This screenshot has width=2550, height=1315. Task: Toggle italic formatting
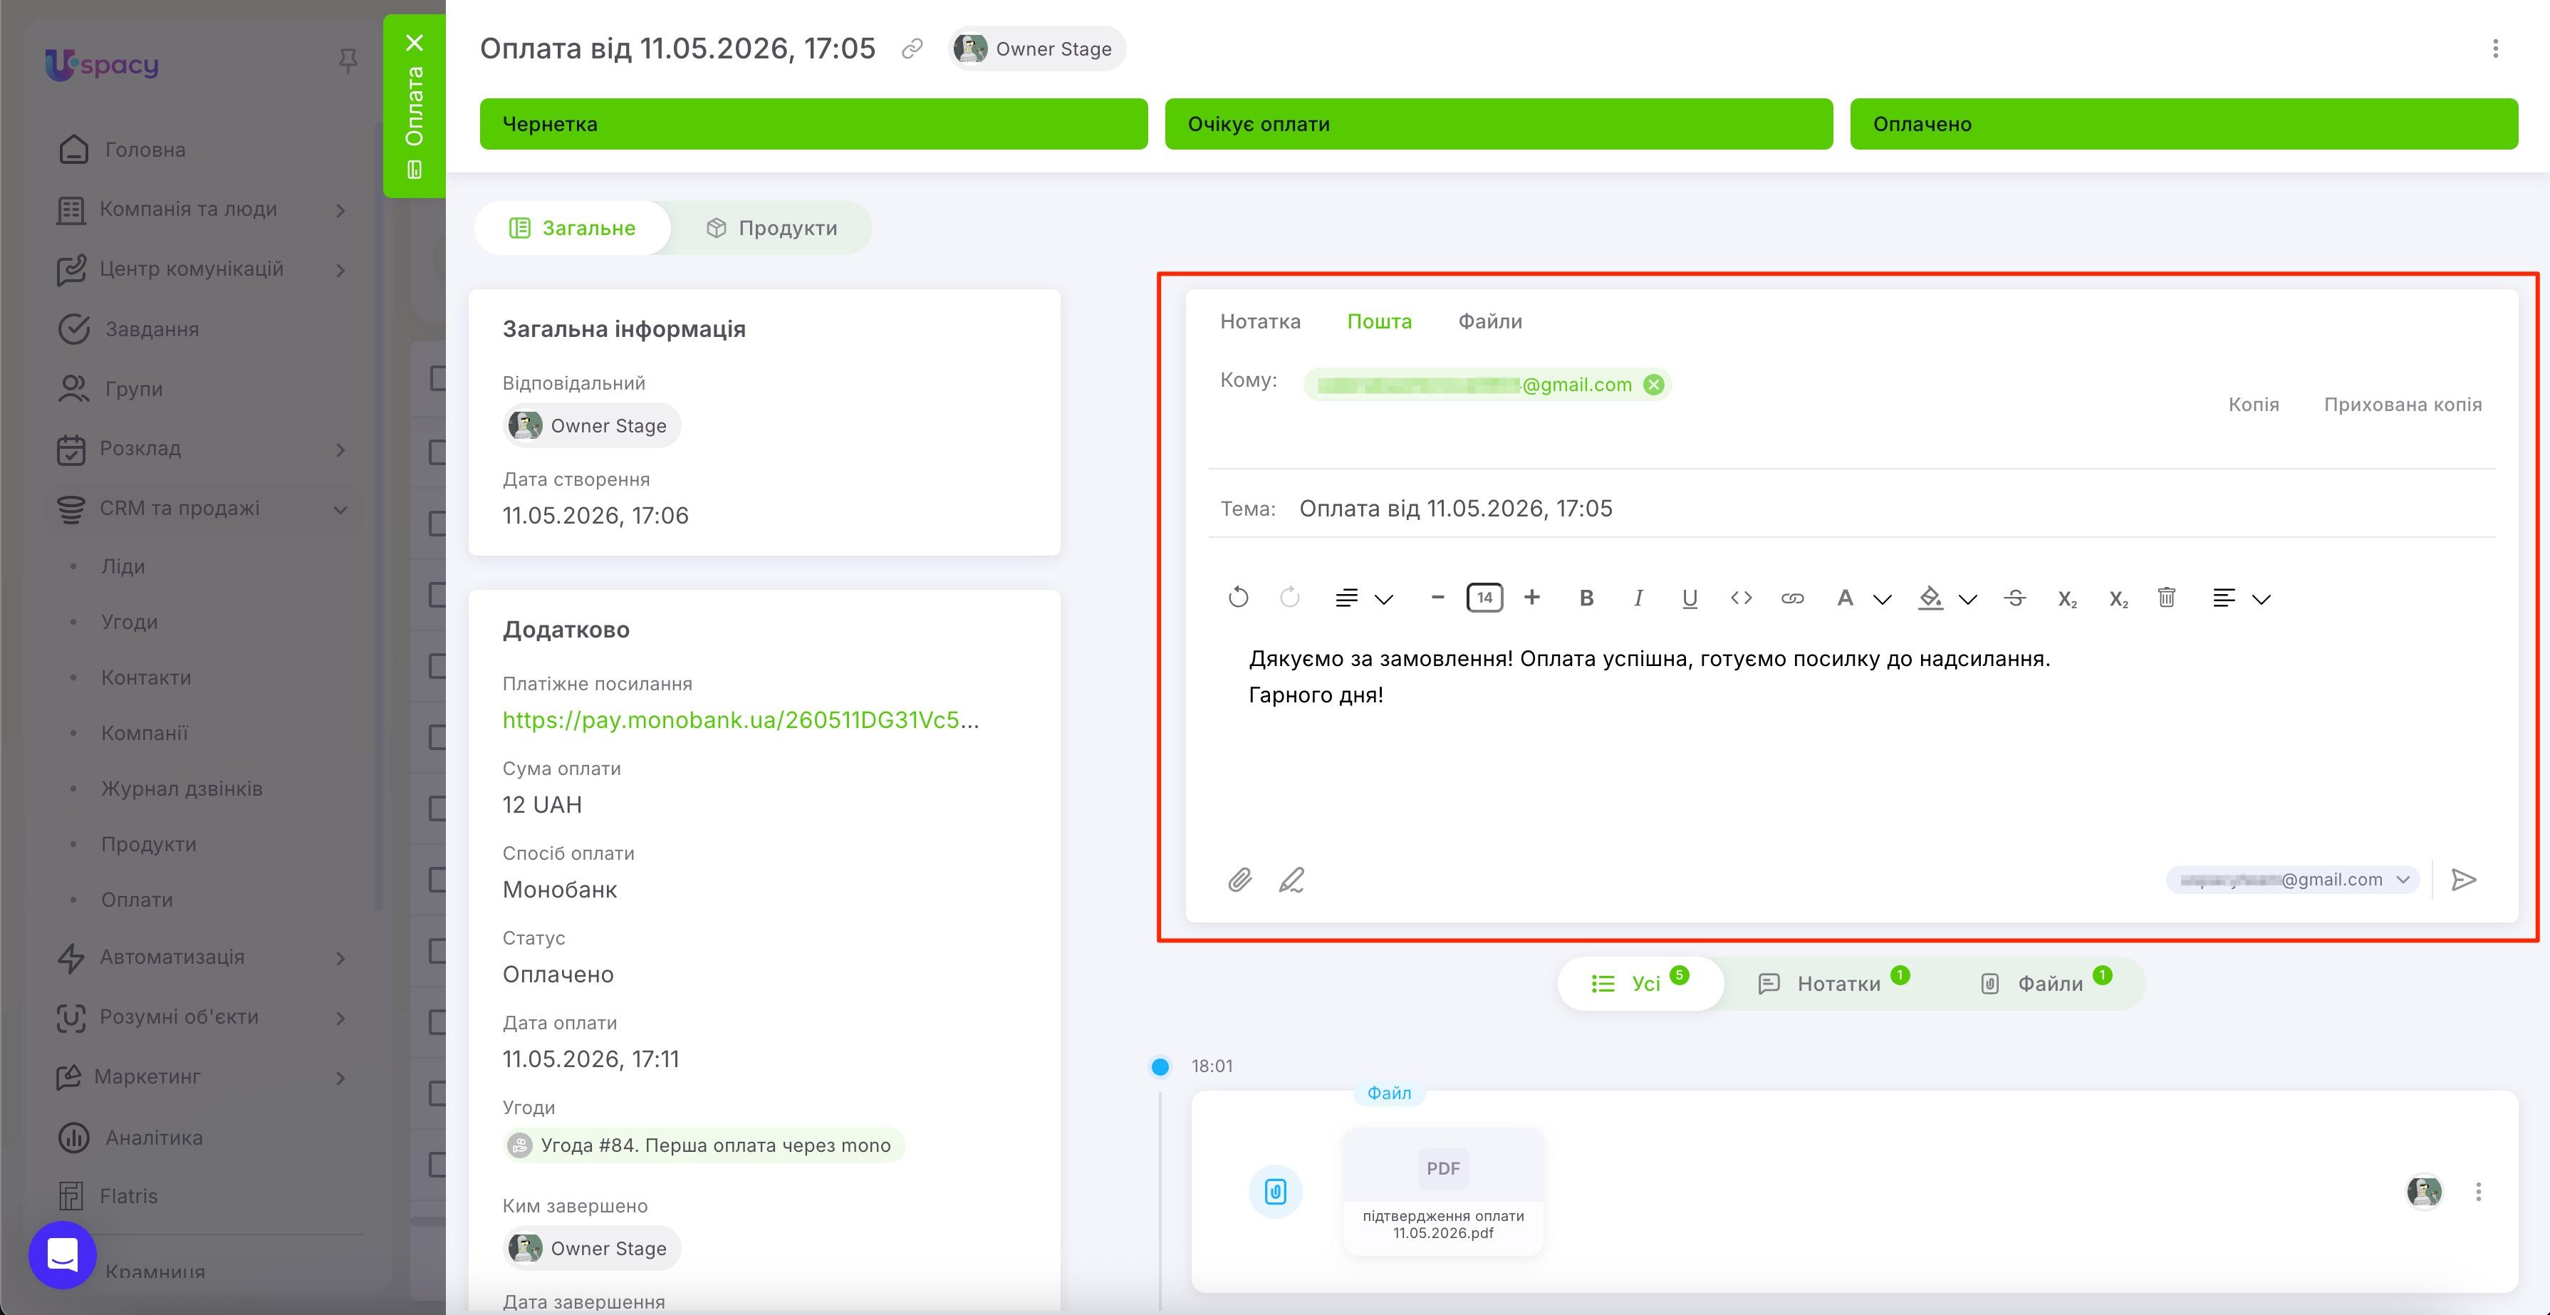pyautogui.click(x=1638, y=598)
